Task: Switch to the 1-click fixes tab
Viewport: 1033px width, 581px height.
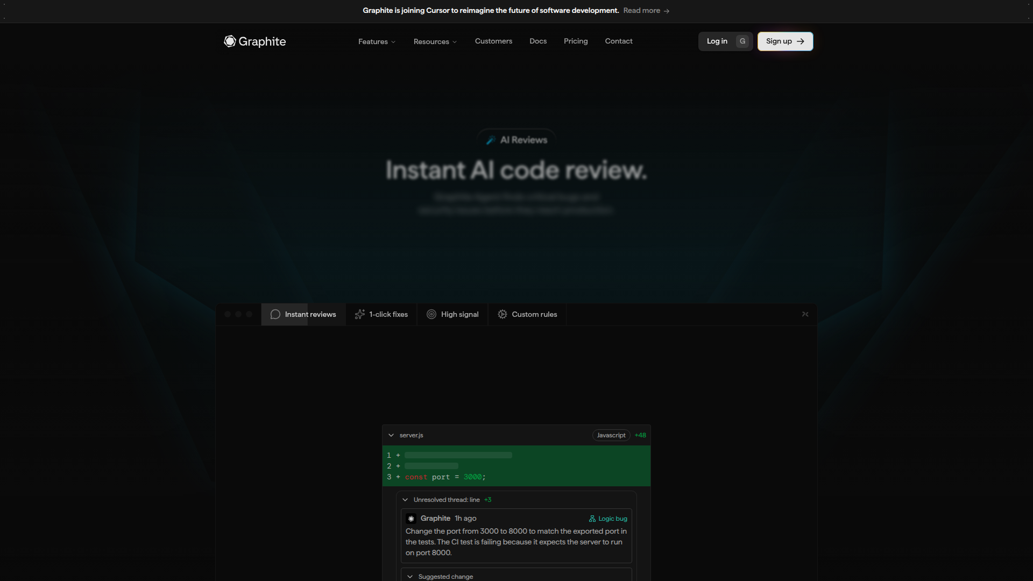Action: point(387,314)
